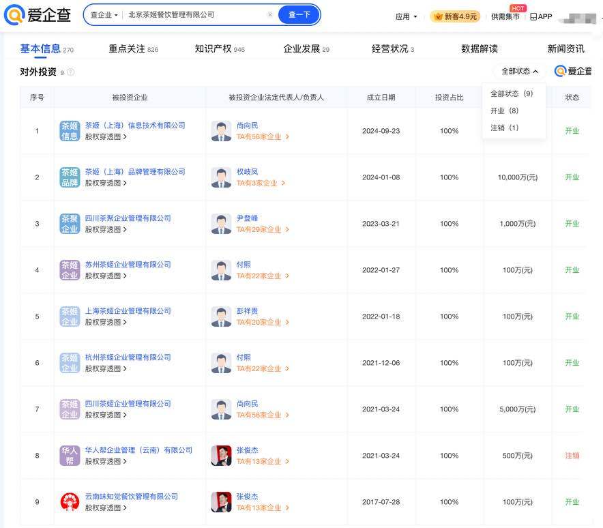Click the 茶聚企业 logo icon in row 3
The image size is (603, 528).
coord(70,224)
